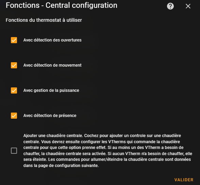Disable the gestion de la puissance checkbox
The image size is (200, 185).
pos(14,90)
